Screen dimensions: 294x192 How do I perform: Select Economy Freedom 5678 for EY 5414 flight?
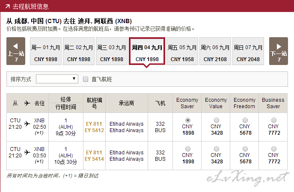click(245, 149)
